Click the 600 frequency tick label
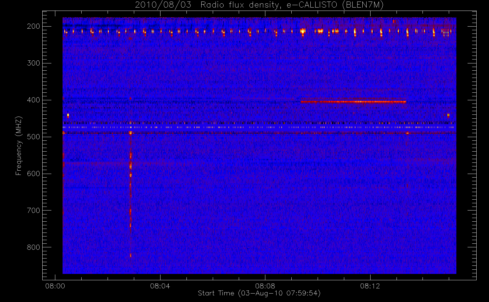 point(34,174)
